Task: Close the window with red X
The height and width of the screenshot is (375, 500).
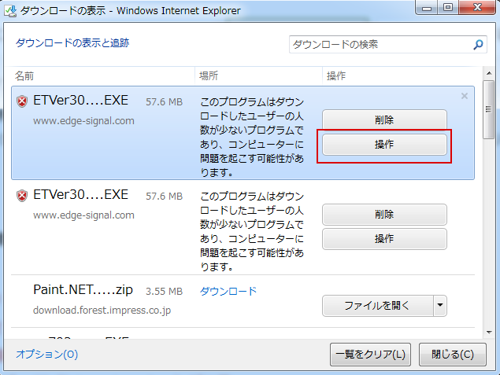Action: (x=477, y=8)
